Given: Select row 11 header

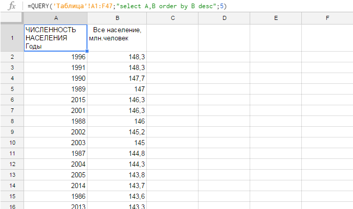Looking at the screenshot, I should [x=12, y=153].
